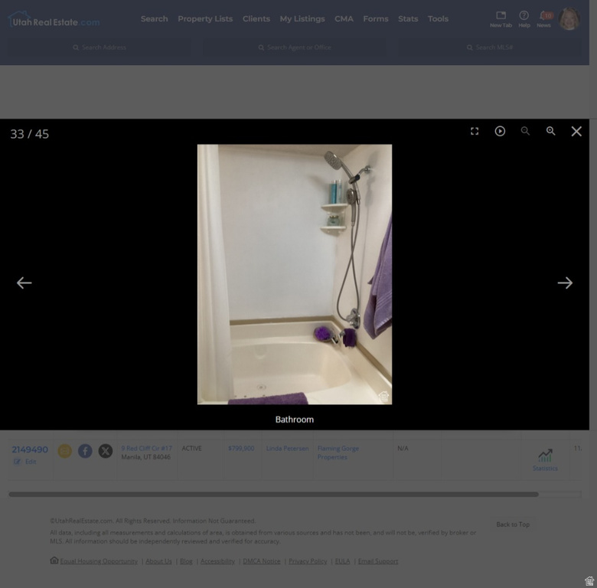Open the CMA menu item

[x=344, y=19]
